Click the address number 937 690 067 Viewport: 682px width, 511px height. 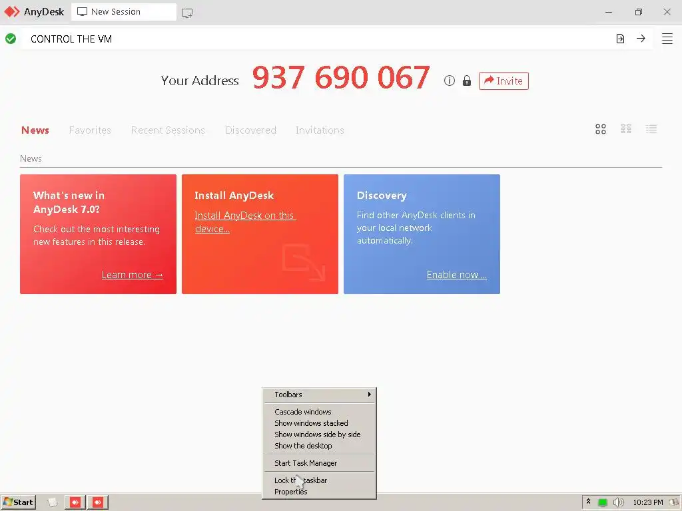[x=341, y=77]
